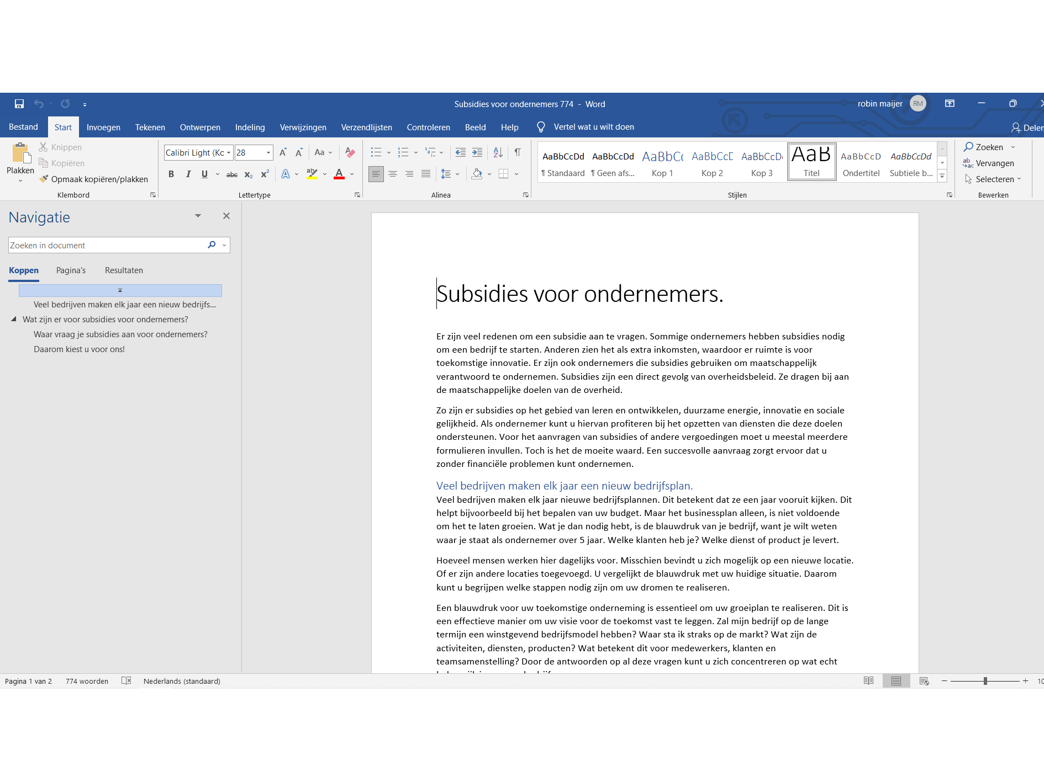Go to heading 'Daarom kiest u voor ons!'
Image resolution: width=1044 pixels, height=782 pixels.
(79, 349)
